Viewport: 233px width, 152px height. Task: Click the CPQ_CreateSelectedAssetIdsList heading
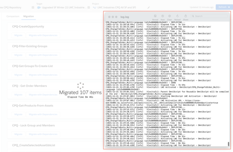[33, 145]
